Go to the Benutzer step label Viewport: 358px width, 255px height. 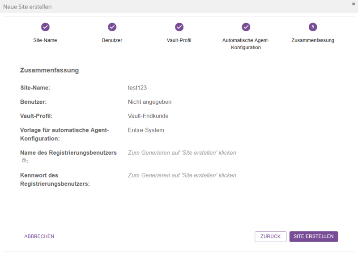pos(112,40)
